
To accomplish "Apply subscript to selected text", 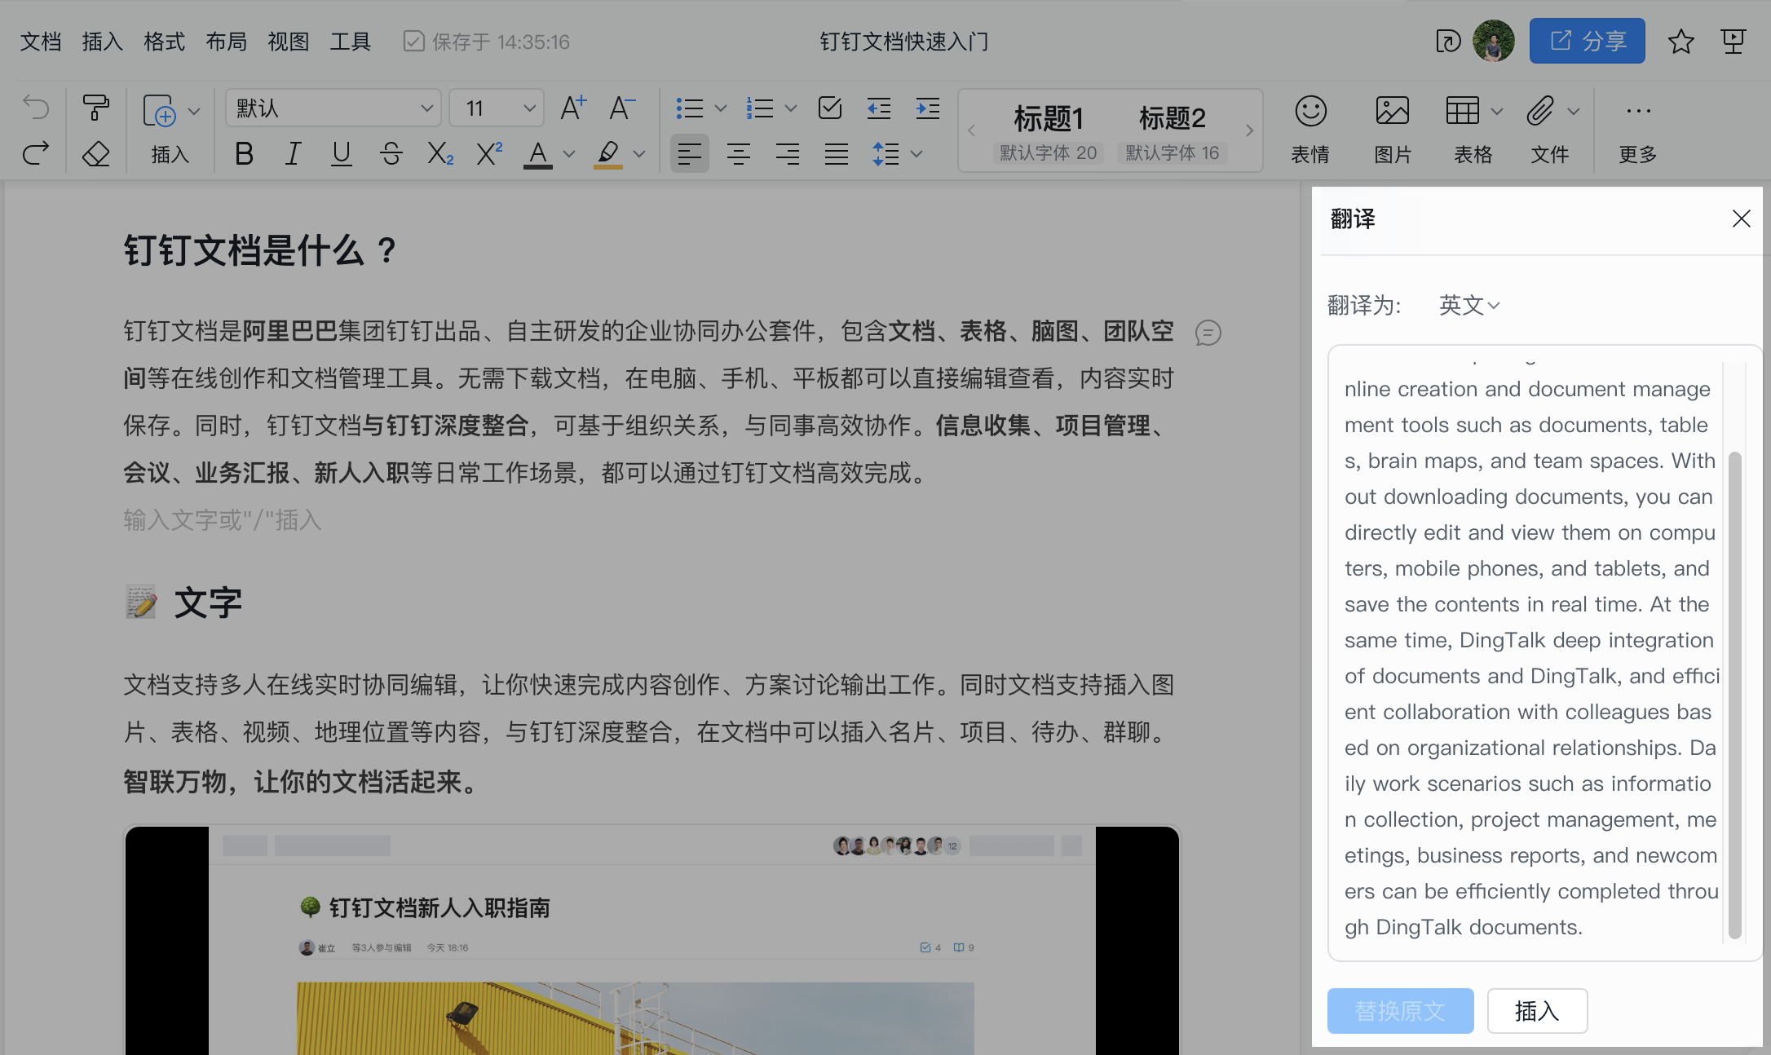I will pyautogui.click(x=439, y=153).
